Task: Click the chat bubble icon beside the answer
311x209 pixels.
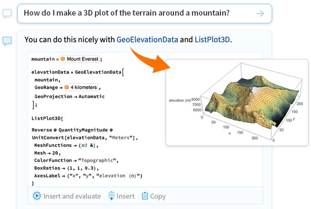Action: pos(7,41)
